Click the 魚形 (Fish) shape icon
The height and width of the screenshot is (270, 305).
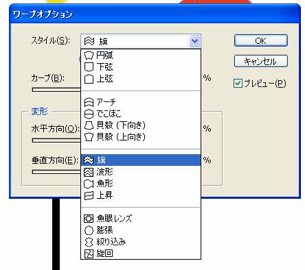(x=89, y=184)
